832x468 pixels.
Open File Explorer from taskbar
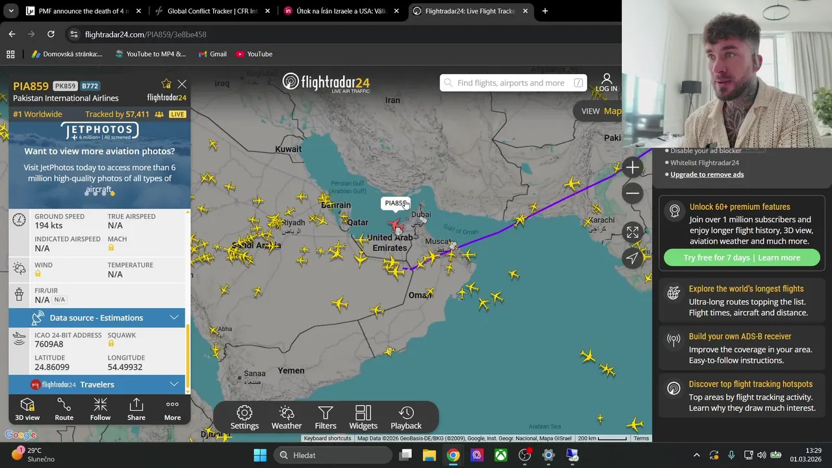[429, 455]
